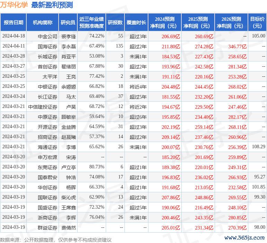Viewport: 267px width, 243px height.
Task: Click analyst name 肖亚平
Action: [68, 56]
